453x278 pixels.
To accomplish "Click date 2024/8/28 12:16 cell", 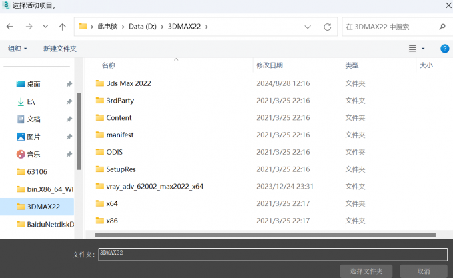I will coord(283,83).
